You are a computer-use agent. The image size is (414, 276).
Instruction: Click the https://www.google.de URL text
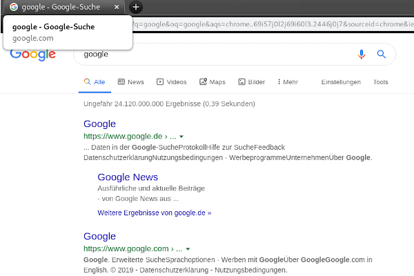tap(123, 137)
